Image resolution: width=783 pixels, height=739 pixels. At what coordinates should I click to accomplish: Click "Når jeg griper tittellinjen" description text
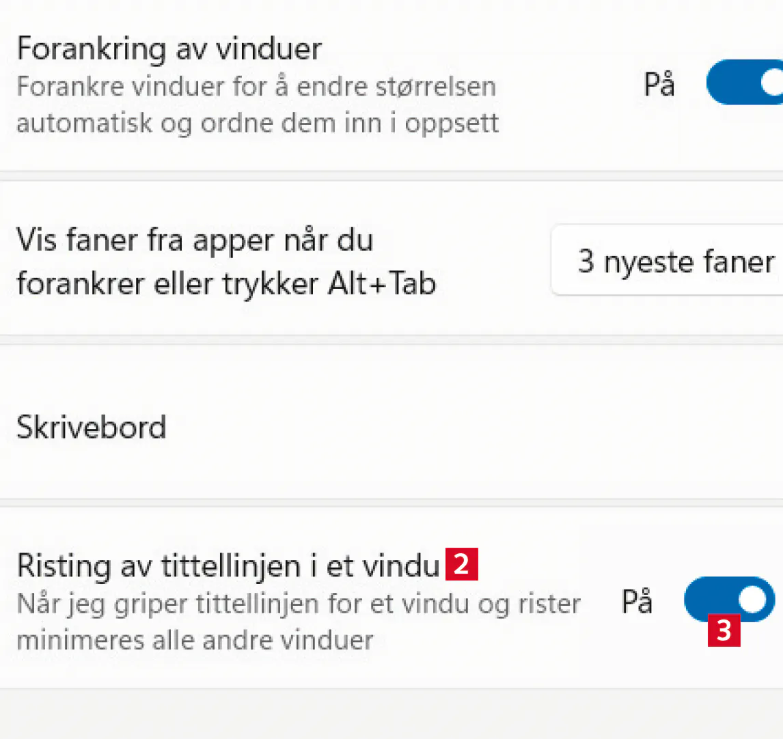(x=298, y=604)
